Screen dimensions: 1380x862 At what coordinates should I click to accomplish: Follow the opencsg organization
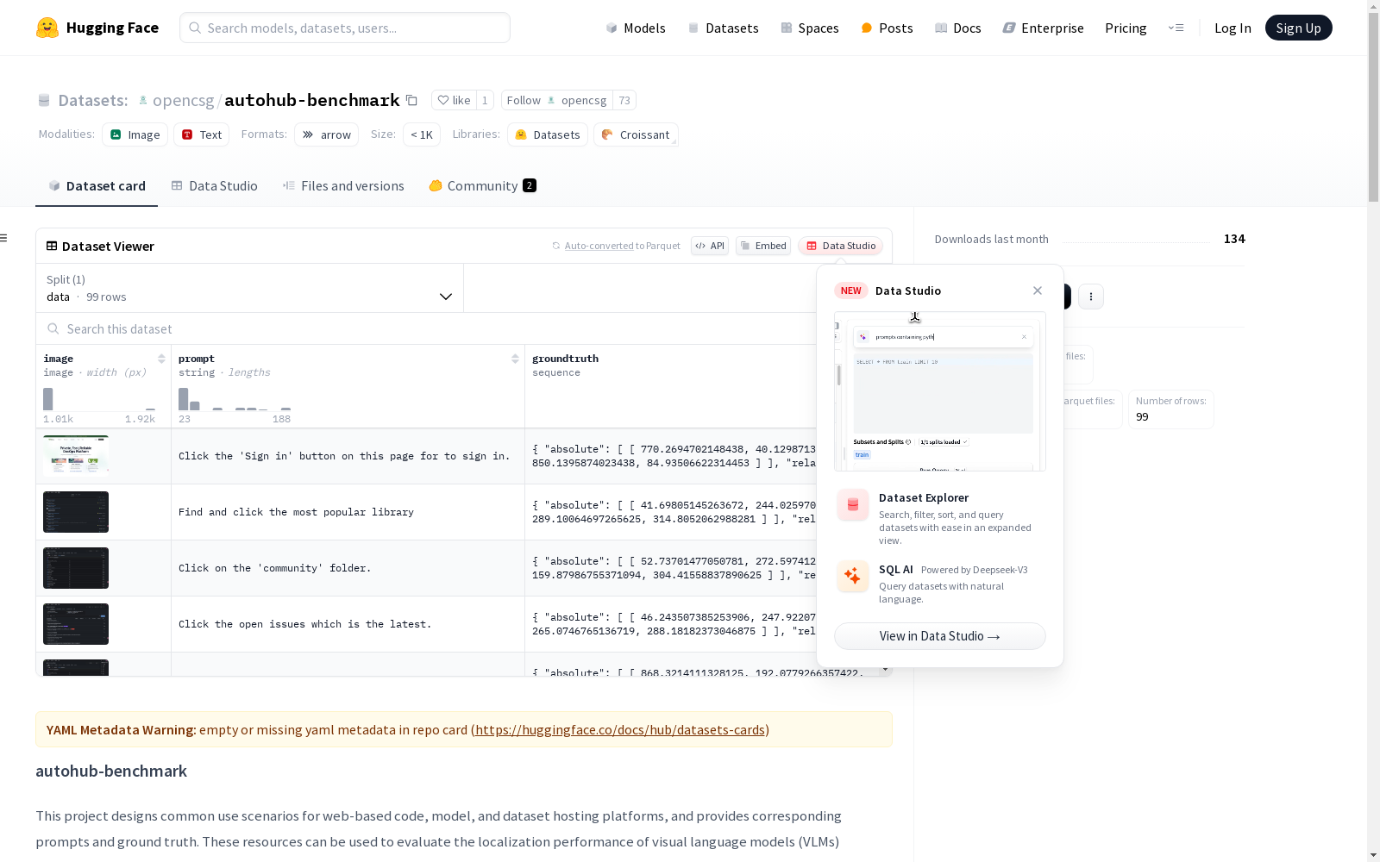[556, 100]
